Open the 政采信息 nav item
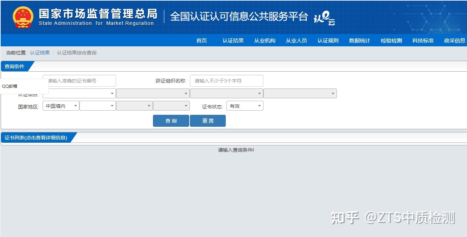The height and width of the screenshot is (237, 467). tap(455, 41)
